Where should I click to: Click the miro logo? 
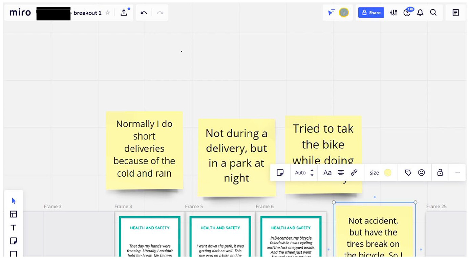pos(20,13)
